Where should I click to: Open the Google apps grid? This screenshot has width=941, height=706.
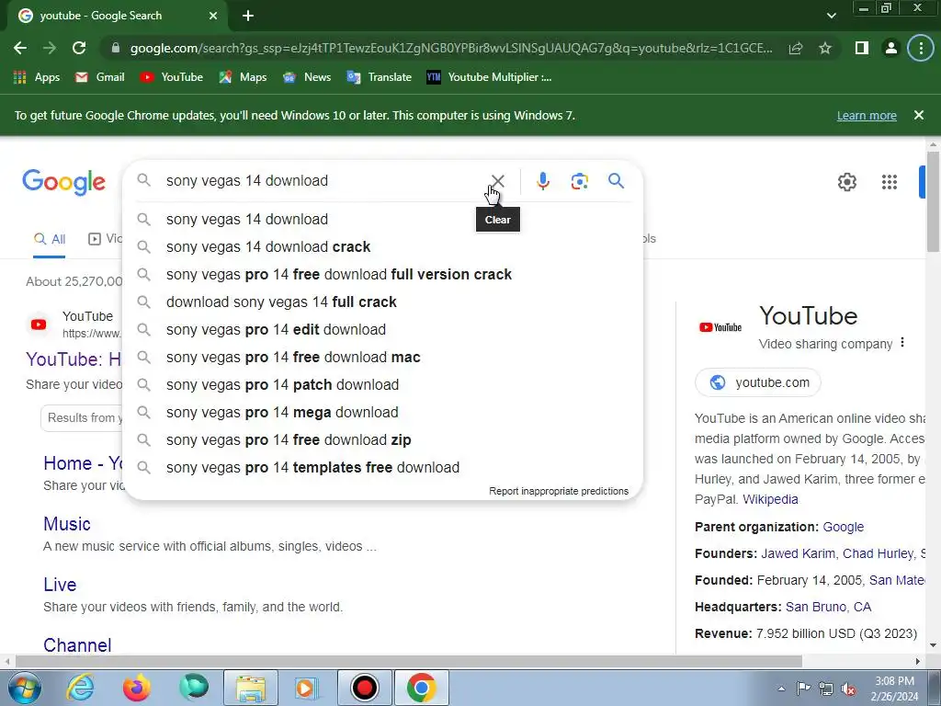coord(890,182)
